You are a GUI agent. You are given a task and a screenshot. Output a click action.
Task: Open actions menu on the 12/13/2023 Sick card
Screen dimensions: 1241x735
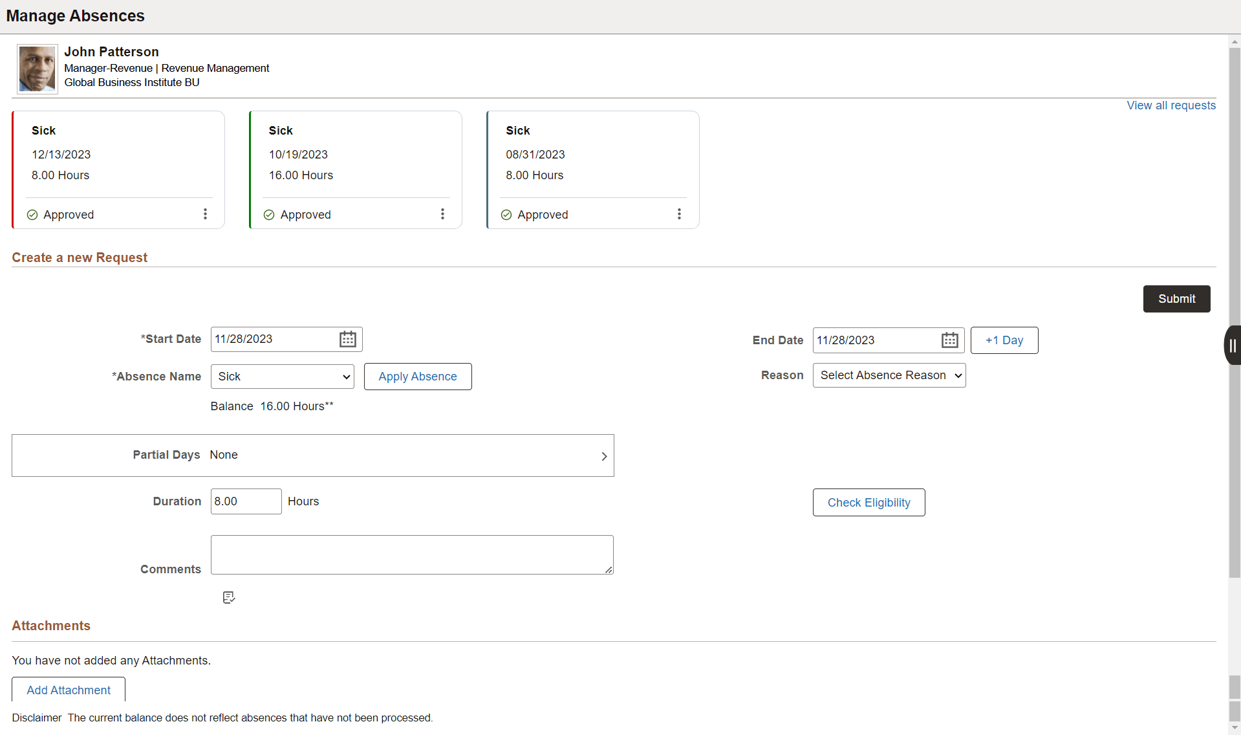click(x=205, y=214)
